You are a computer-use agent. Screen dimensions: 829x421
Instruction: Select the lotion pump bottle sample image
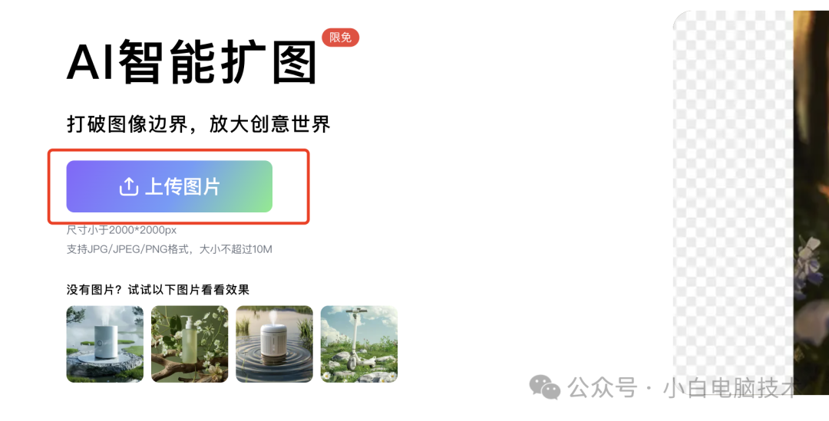pyautogui.click(x=190, y=344)
